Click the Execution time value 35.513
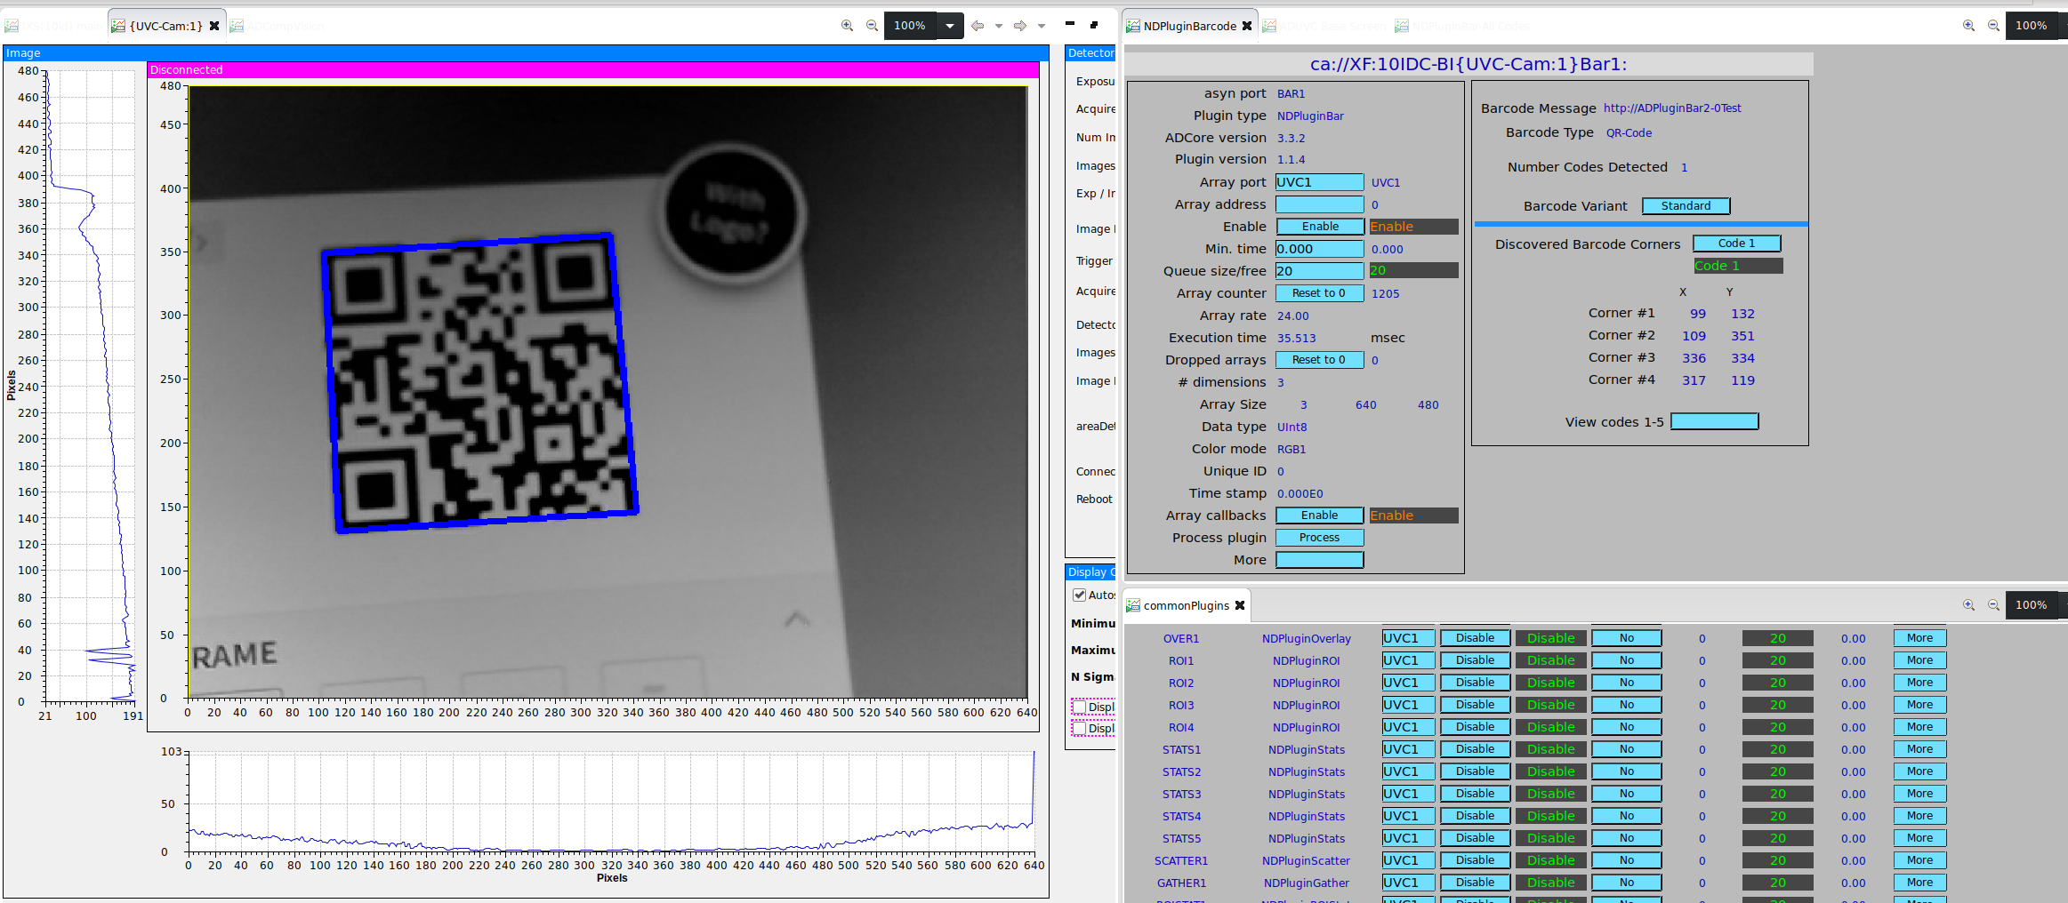Viewport: 2068px width, 903px height. pyautogui.click(x=1297, y=339)
